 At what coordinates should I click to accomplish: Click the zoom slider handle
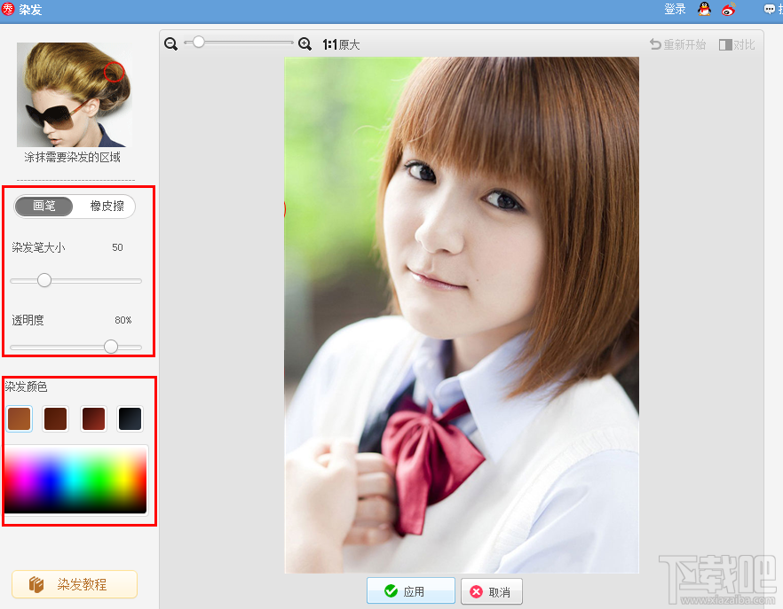pyautogui.click(x=198, y=42)
